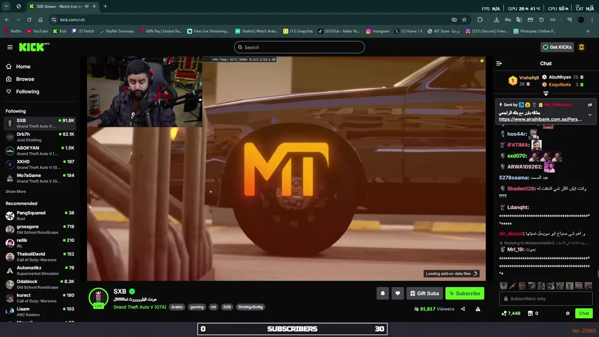Click the green Chat send button

coord(584,314)
